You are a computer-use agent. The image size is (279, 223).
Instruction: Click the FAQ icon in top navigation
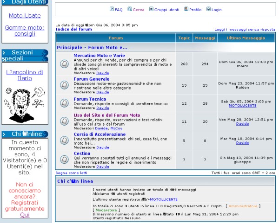click(112, 9)
